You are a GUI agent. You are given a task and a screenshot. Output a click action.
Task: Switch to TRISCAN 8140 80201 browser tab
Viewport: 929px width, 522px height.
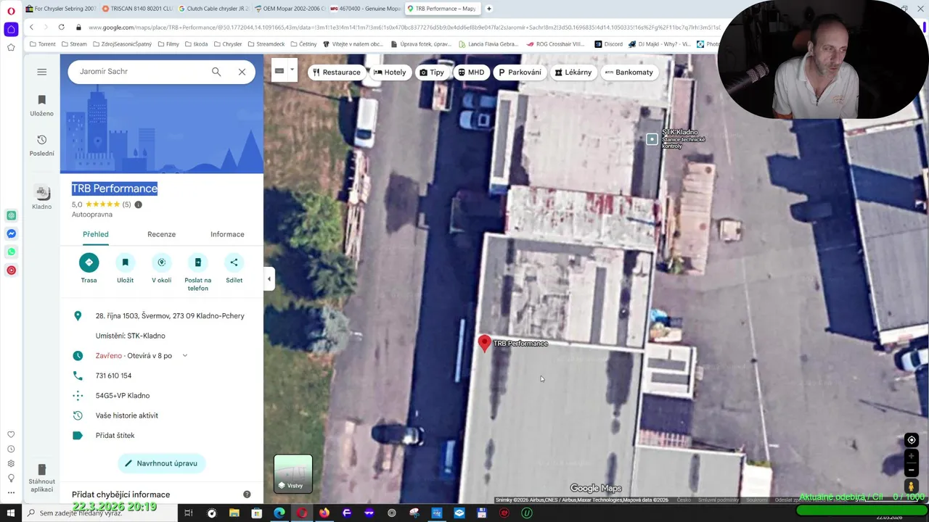(137, 9)
